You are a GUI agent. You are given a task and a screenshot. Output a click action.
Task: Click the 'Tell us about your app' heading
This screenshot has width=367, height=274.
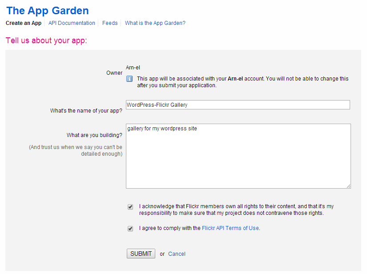coord(47,41)
